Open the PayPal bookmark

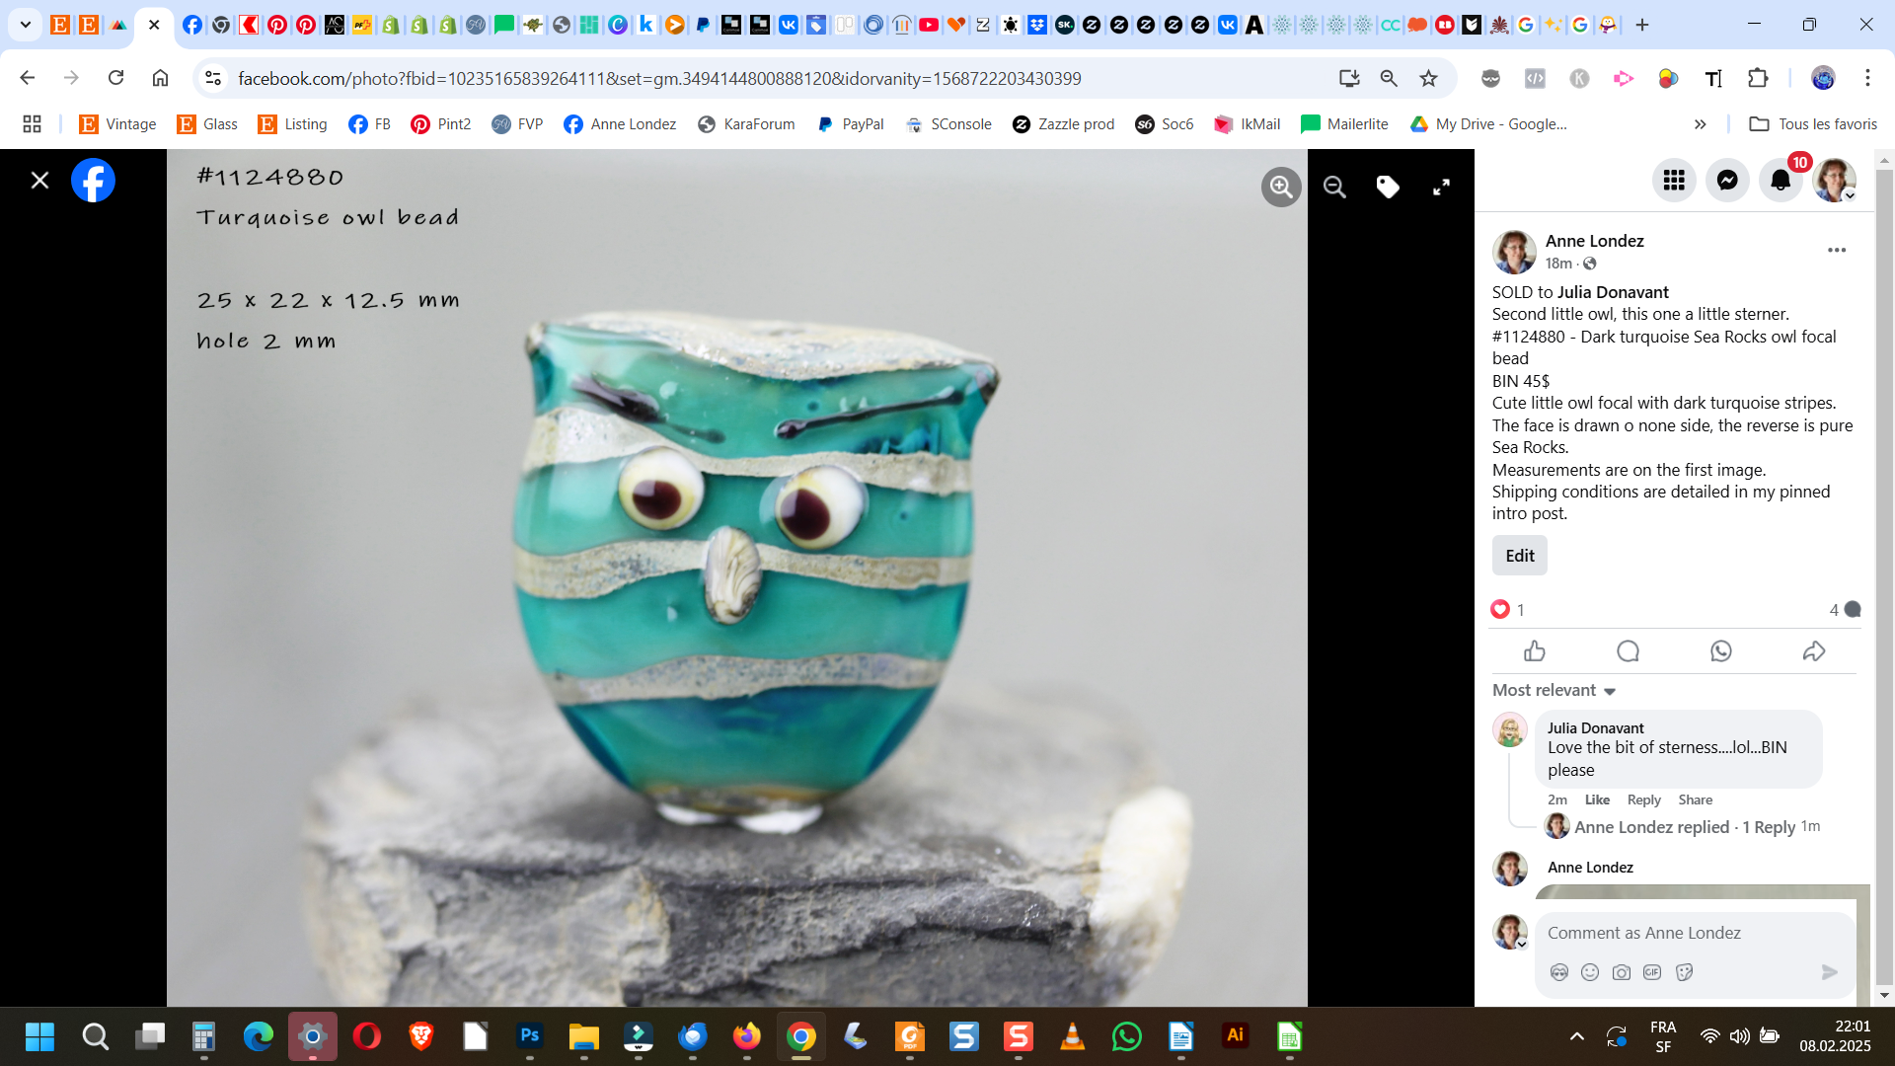click(851, 124)
